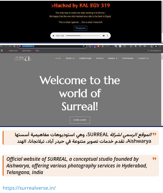Click the Surreal studio logo
Image resolution: width=163 pixels, height=193 pixels.
coord(23,59)
